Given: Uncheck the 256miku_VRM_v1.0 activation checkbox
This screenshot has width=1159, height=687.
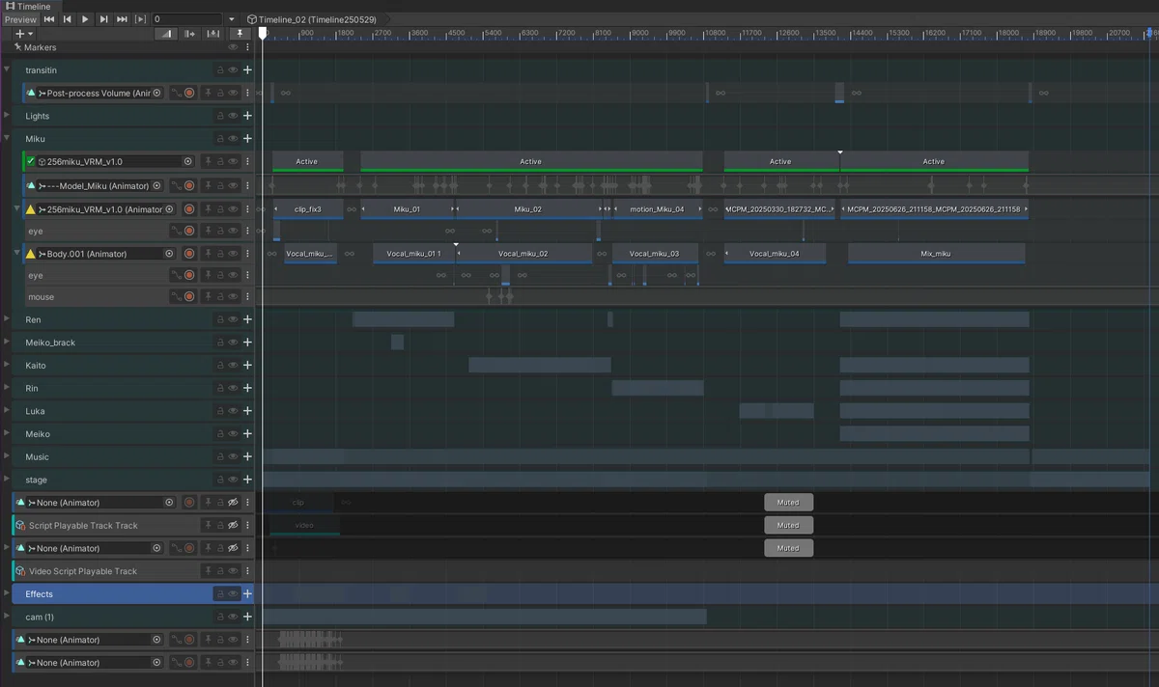Looking at the screenshot, I should [31, 162].
